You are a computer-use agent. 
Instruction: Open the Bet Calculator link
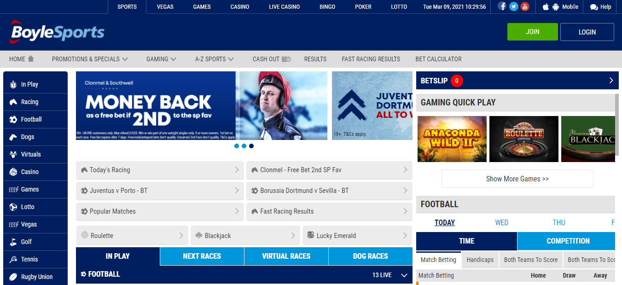point(438,59)
